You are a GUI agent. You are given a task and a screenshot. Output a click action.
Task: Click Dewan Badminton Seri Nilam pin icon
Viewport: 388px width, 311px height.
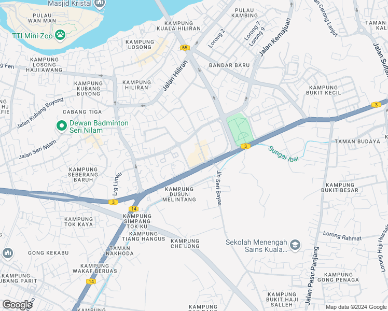[x=62, y=126]
